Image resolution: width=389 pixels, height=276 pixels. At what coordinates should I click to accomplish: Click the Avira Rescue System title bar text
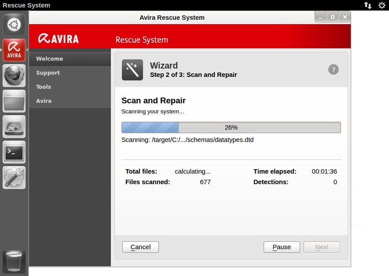172,18
